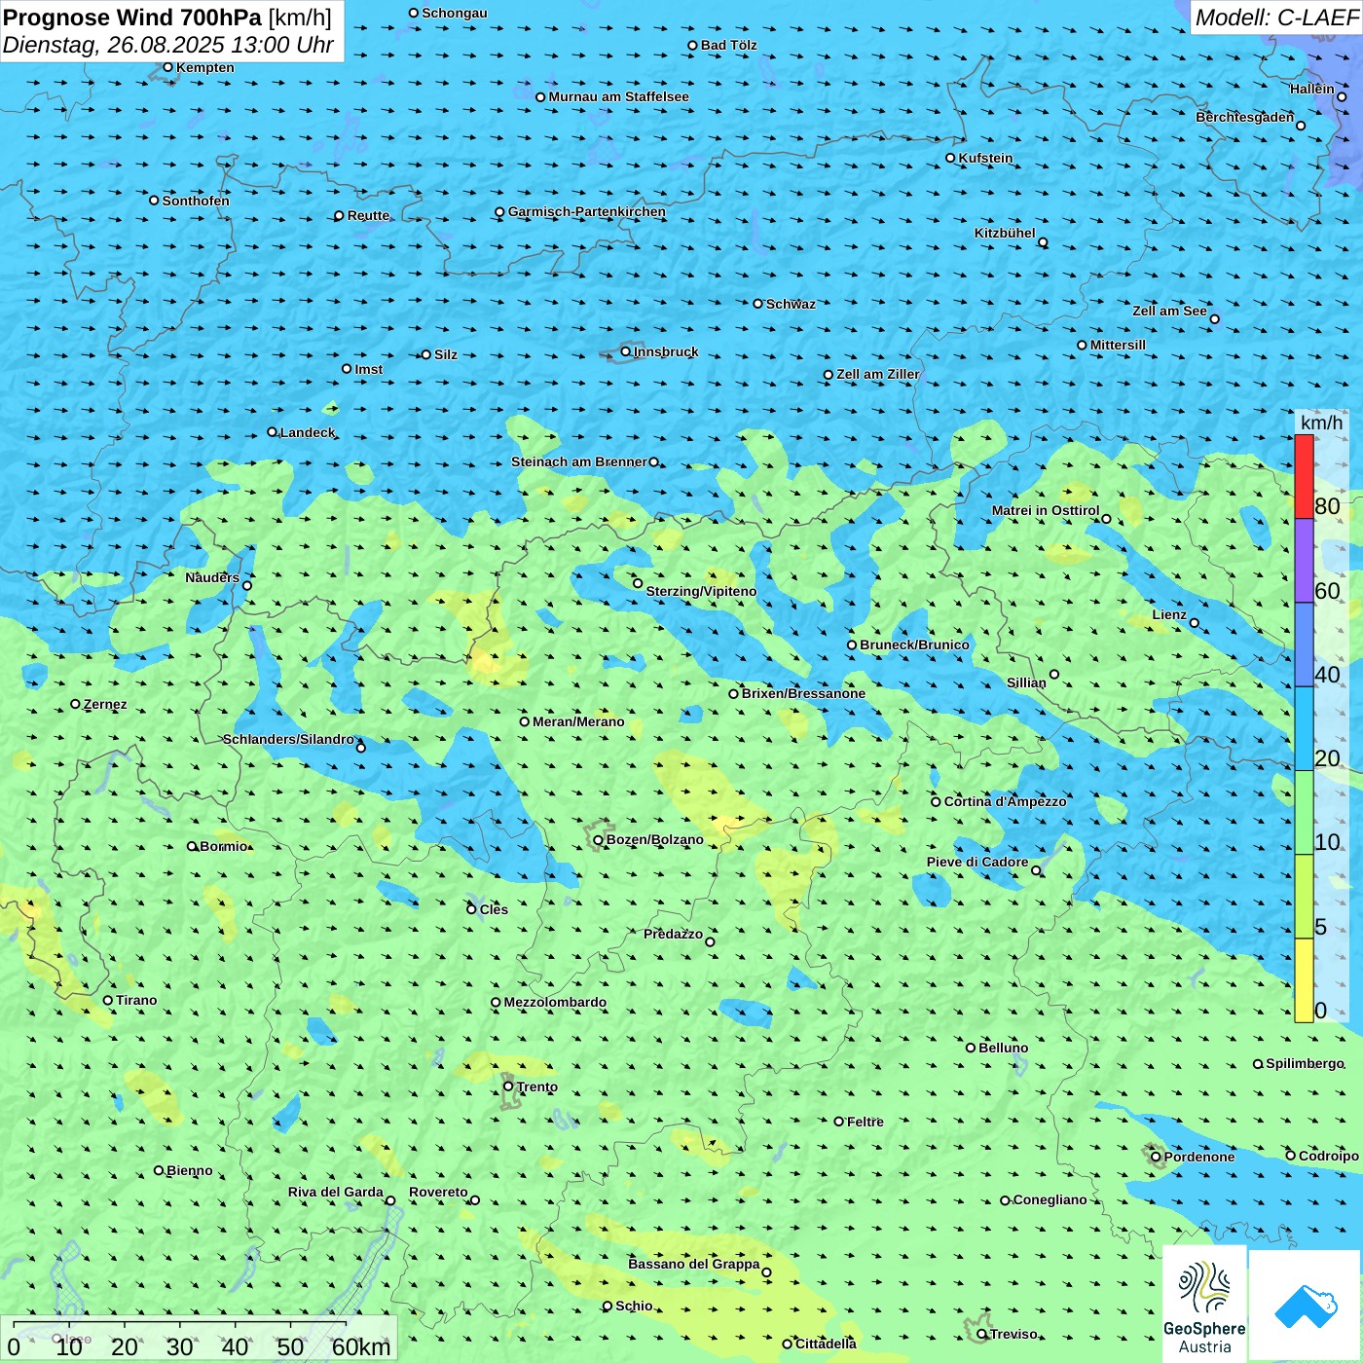Click the Steinach am Brenner label

pyautogui.click(x=579, y=461)
